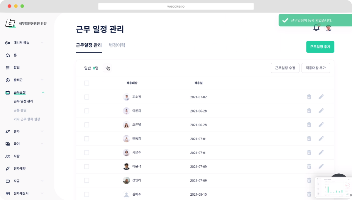
Task: Expand the 휴가 menu chevron
Action: [42, 131]
